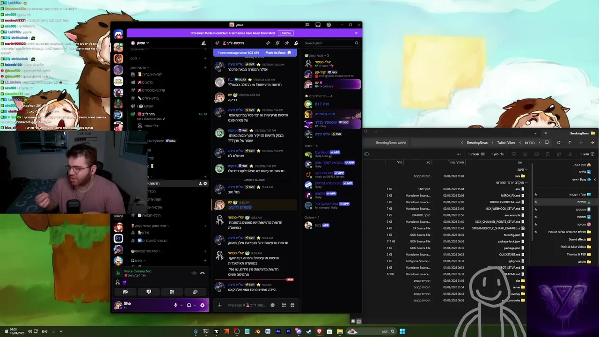
Task: Click the message input field
Action: click(247, 305)
